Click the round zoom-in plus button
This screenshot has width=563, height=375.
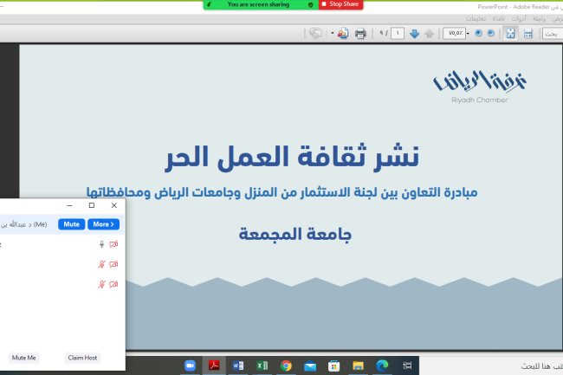click(x=478, y=34)
